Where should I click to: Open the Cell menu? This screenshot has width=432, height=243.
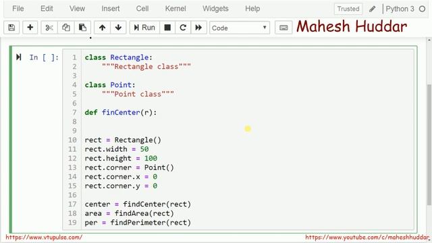coord(142,9)
